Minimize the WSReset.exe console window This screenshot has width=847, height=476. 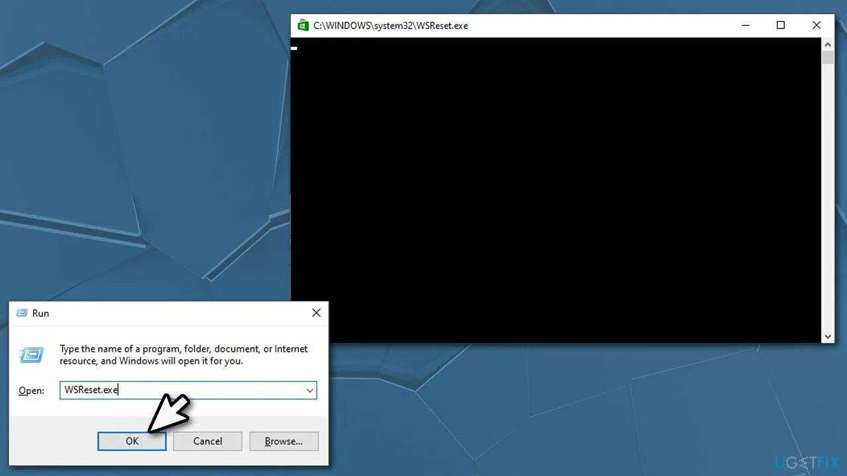click(x=745, y=25)
